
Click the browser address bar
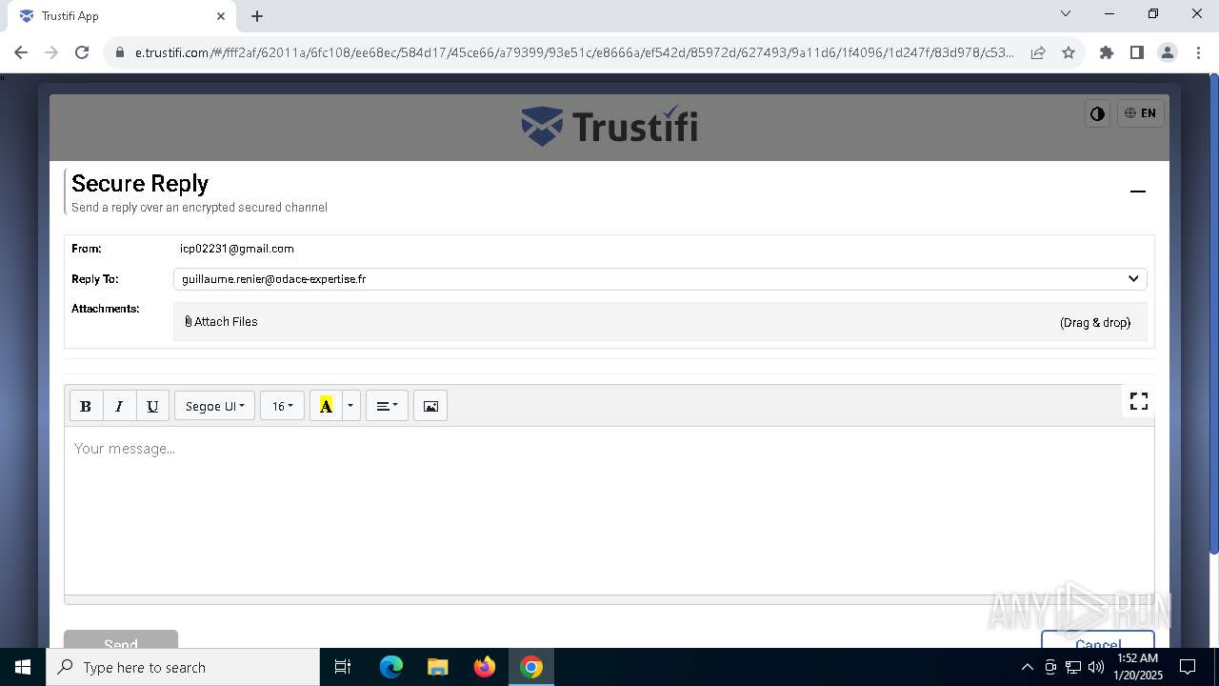tap(574, 52)
